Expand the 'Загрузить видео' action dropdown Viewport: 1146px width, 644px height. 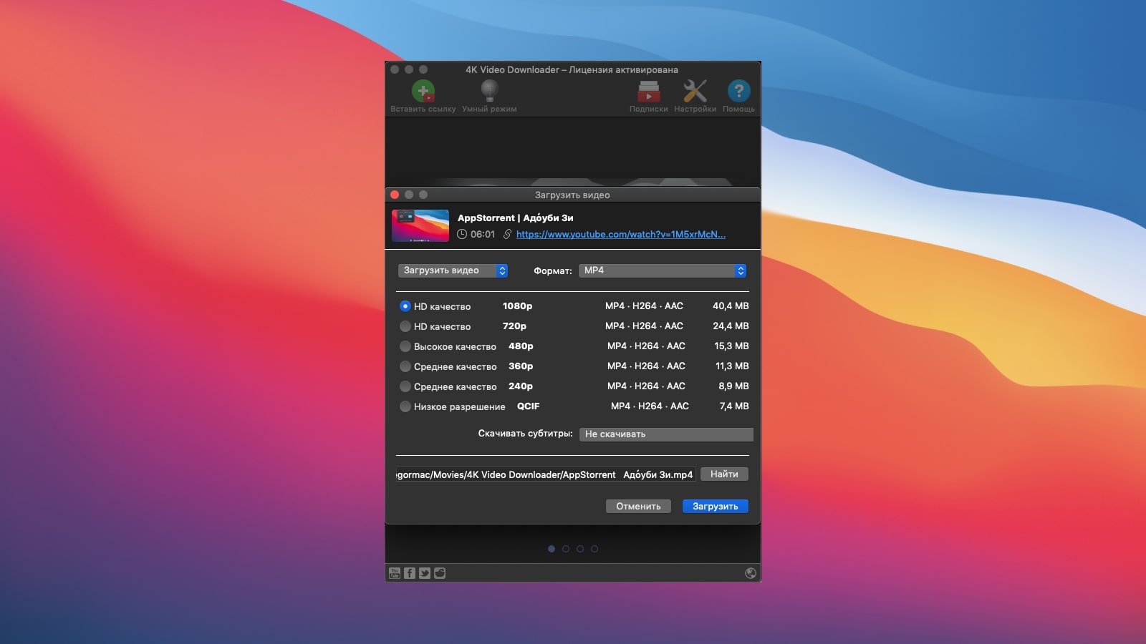(453, 270)
